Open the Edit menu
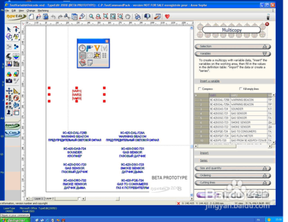This screenshot has width=288, height=222. [x=14, y=11]
